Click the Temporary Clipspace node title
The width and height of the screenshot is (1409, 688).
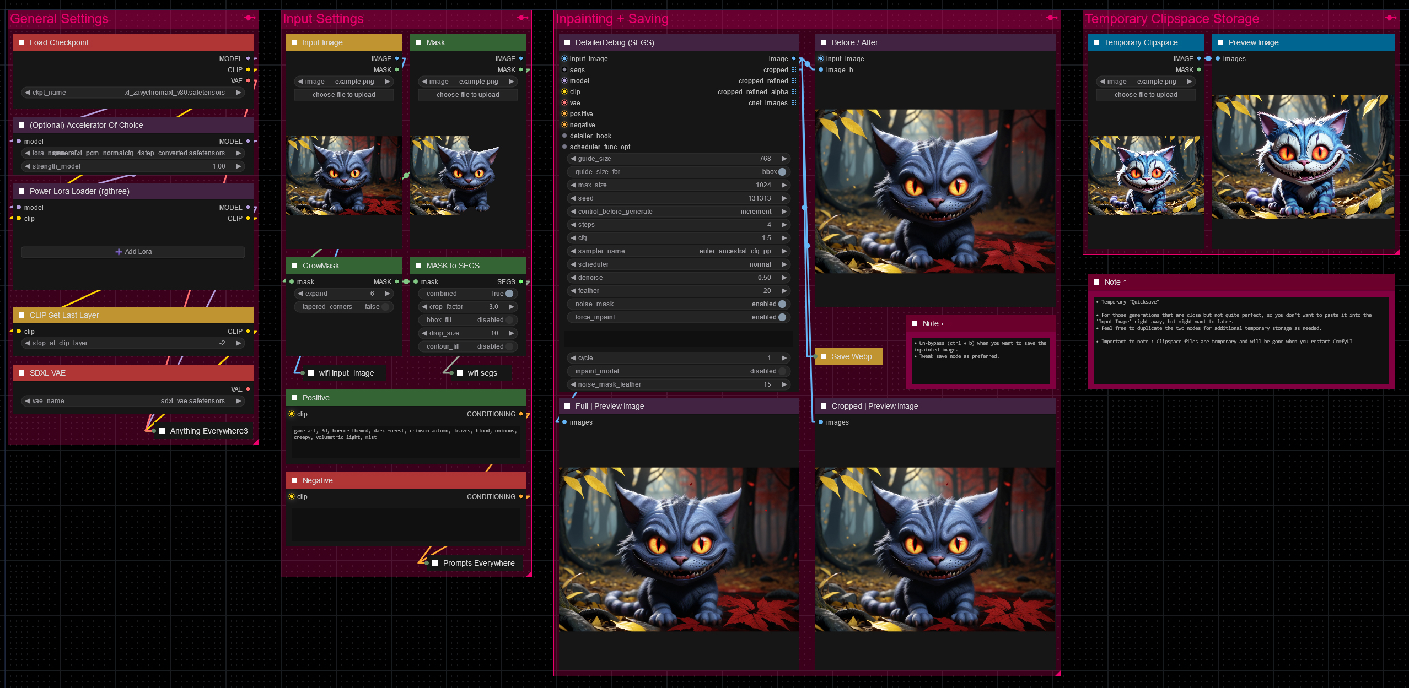tap(1141, 42)
